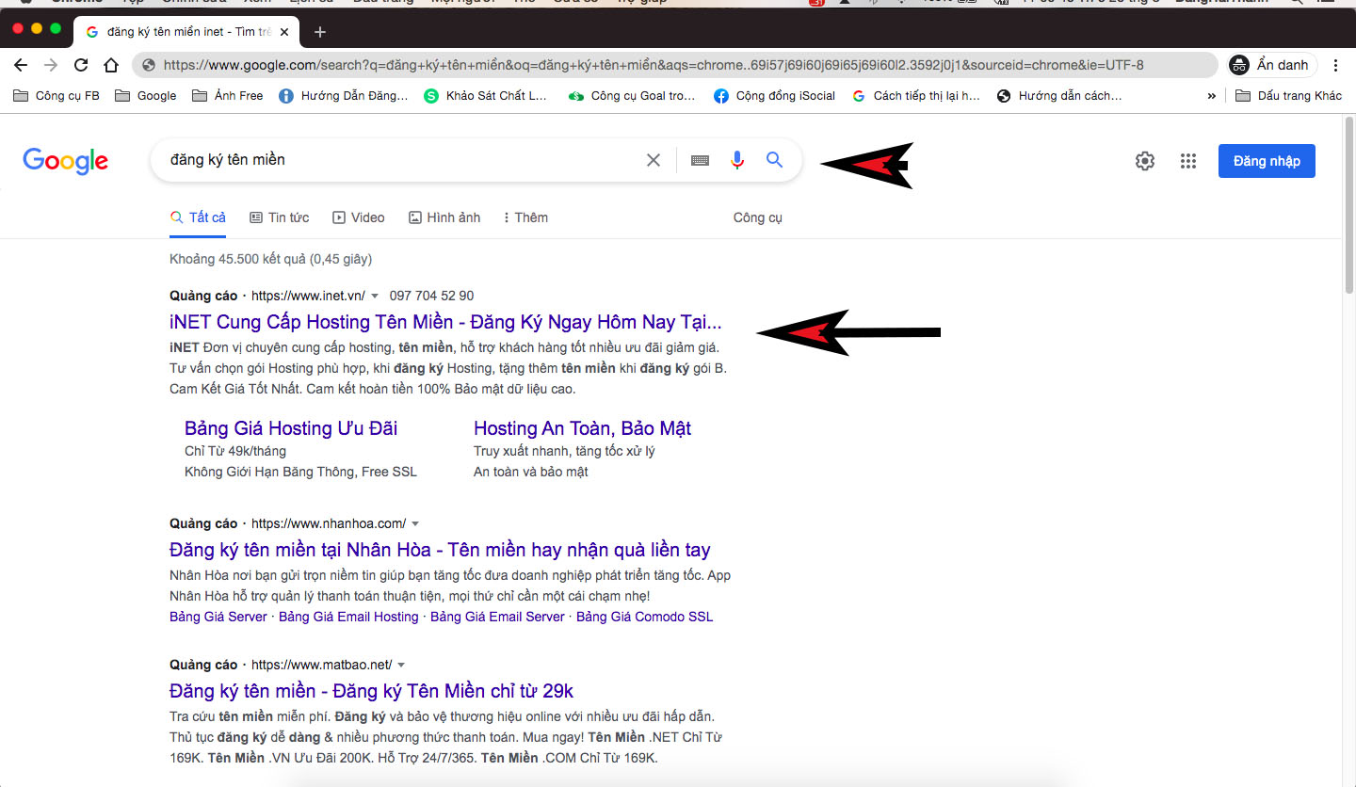Go back with browser back arrow

coord(21,65)
